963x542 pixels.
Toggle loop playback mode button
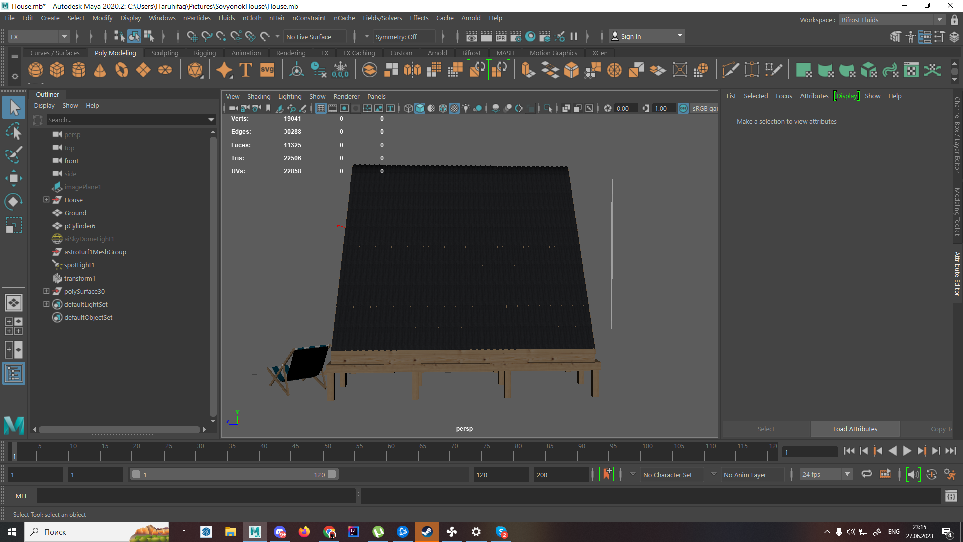coord(866,474)
